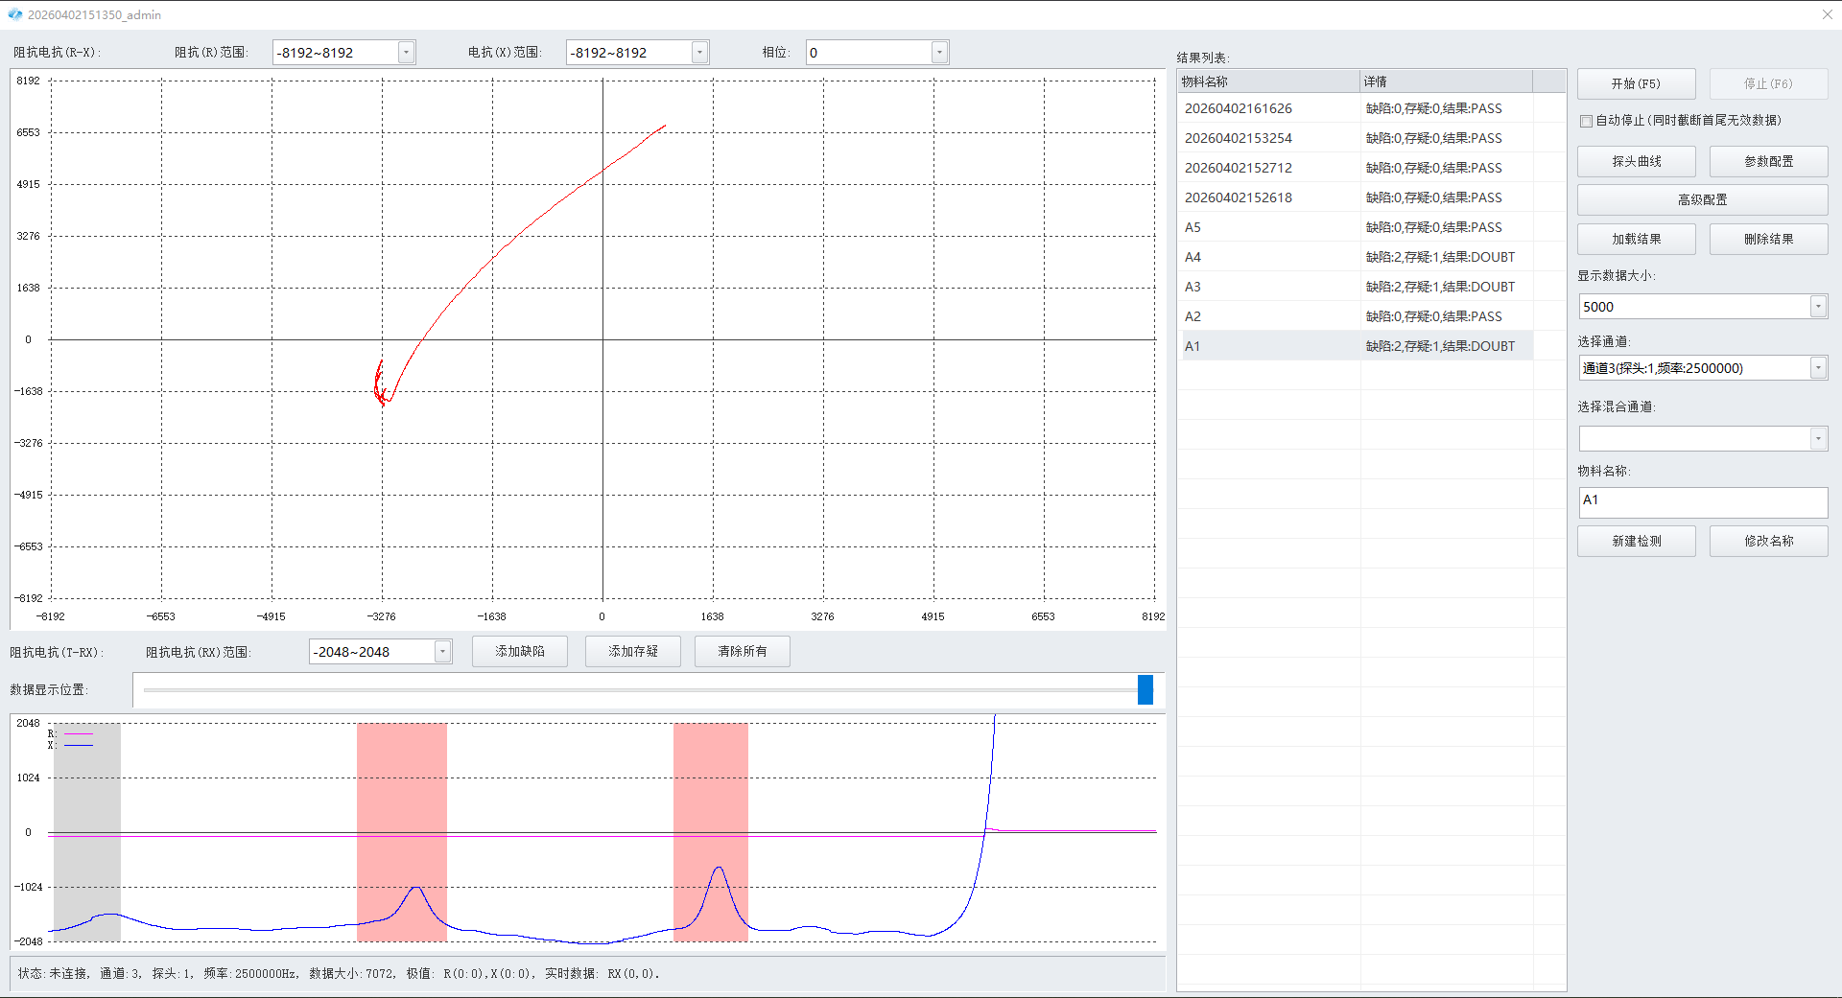Click 删除结果 button
The height and width of the screenshot is (998, 1842).
point(1768,240)
